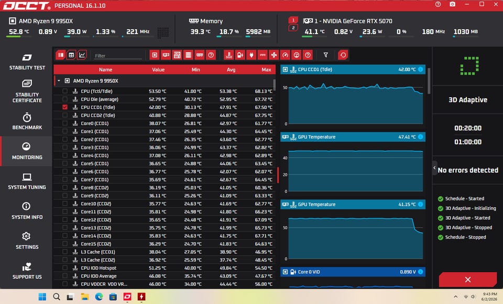Toggle the fan sensor type filter
Screen dimensions: 503x304
coord(274,55)
